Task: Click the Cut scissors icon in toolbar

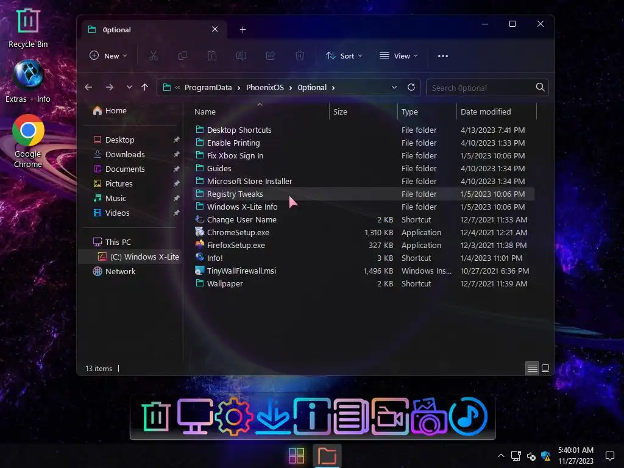Action: pyautogui.click(x=153, y=55)
